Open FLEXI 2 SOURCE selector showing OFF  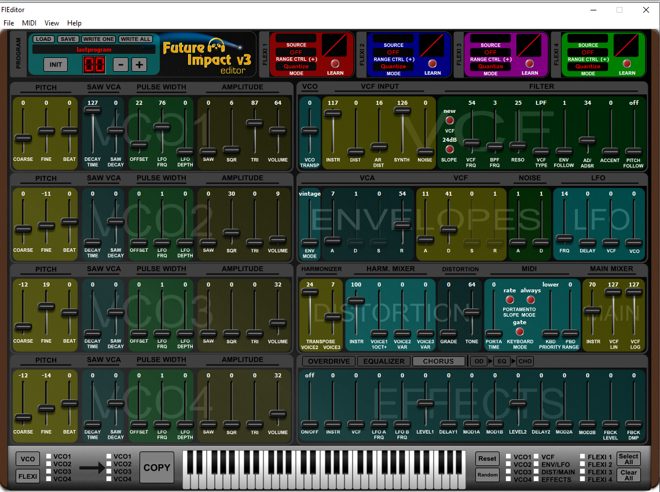point(393,52)
